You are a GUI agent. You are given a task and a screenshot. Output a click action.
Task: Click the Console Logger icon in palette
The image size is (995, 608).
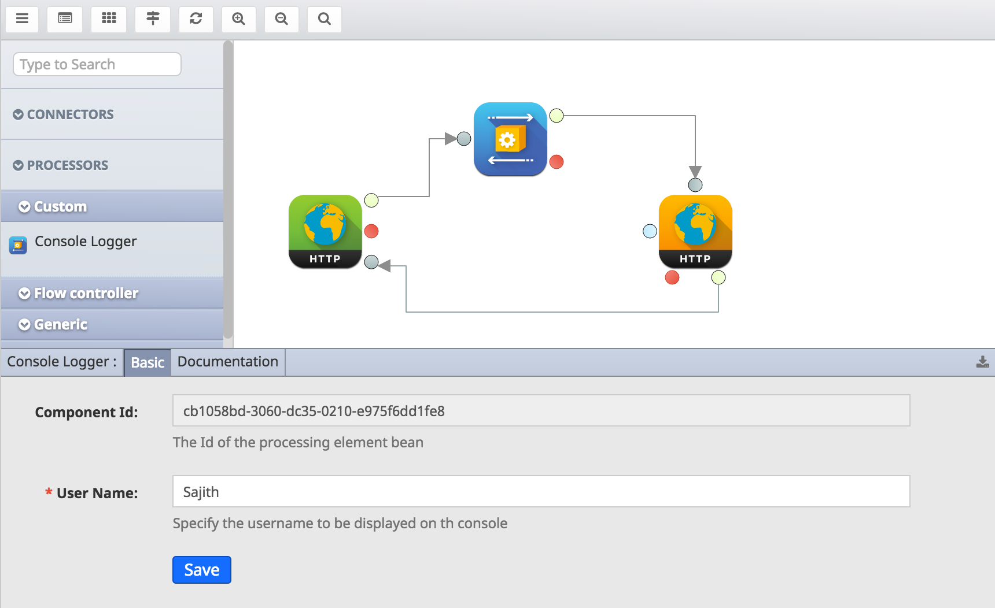coord(18,245)
